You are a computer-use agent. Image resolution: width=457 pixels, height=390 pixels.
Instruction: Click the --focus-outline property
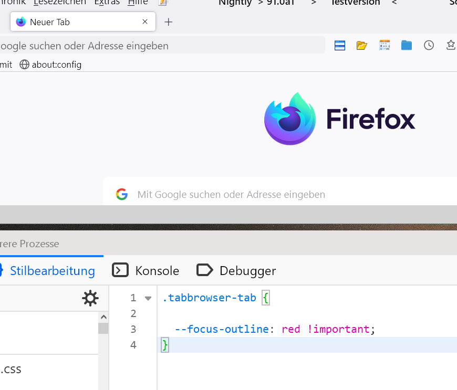[222, 329]
